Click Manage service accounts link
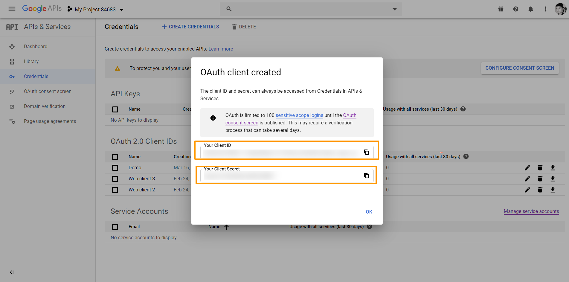The height and width of the screenshot is (282, 569). (531, 211)
